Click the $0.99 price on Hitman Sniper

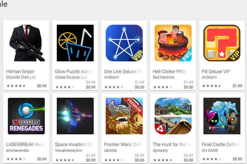pos(42,86)
